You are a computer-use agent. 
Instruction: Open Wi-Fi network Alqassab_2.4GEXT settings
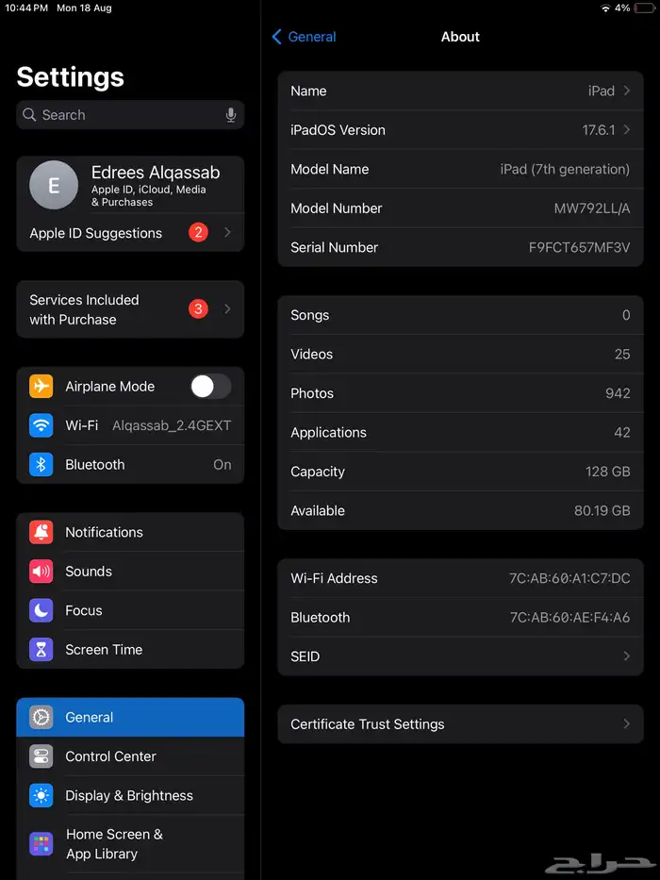130,425
